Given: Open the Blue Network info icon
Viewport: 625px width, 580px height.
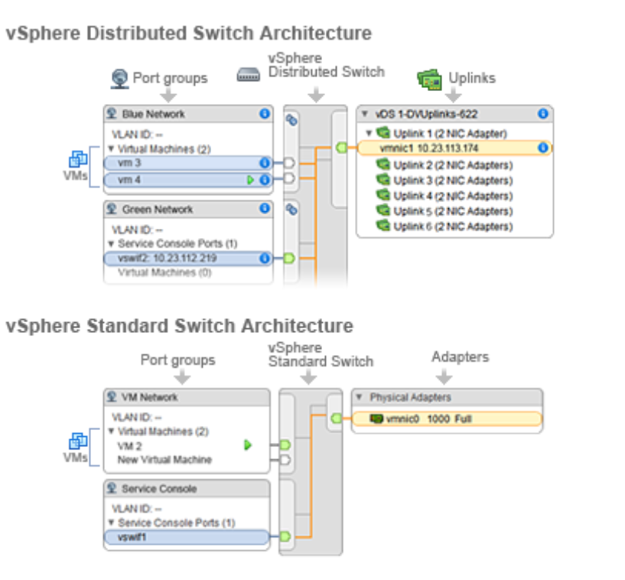Looking at the screenshot, I should click(x=264, y=113).
